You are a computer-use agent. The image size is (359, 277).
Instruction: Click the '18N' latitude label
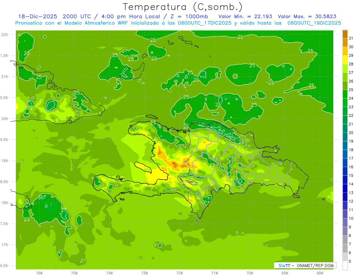tap(5, 203)
